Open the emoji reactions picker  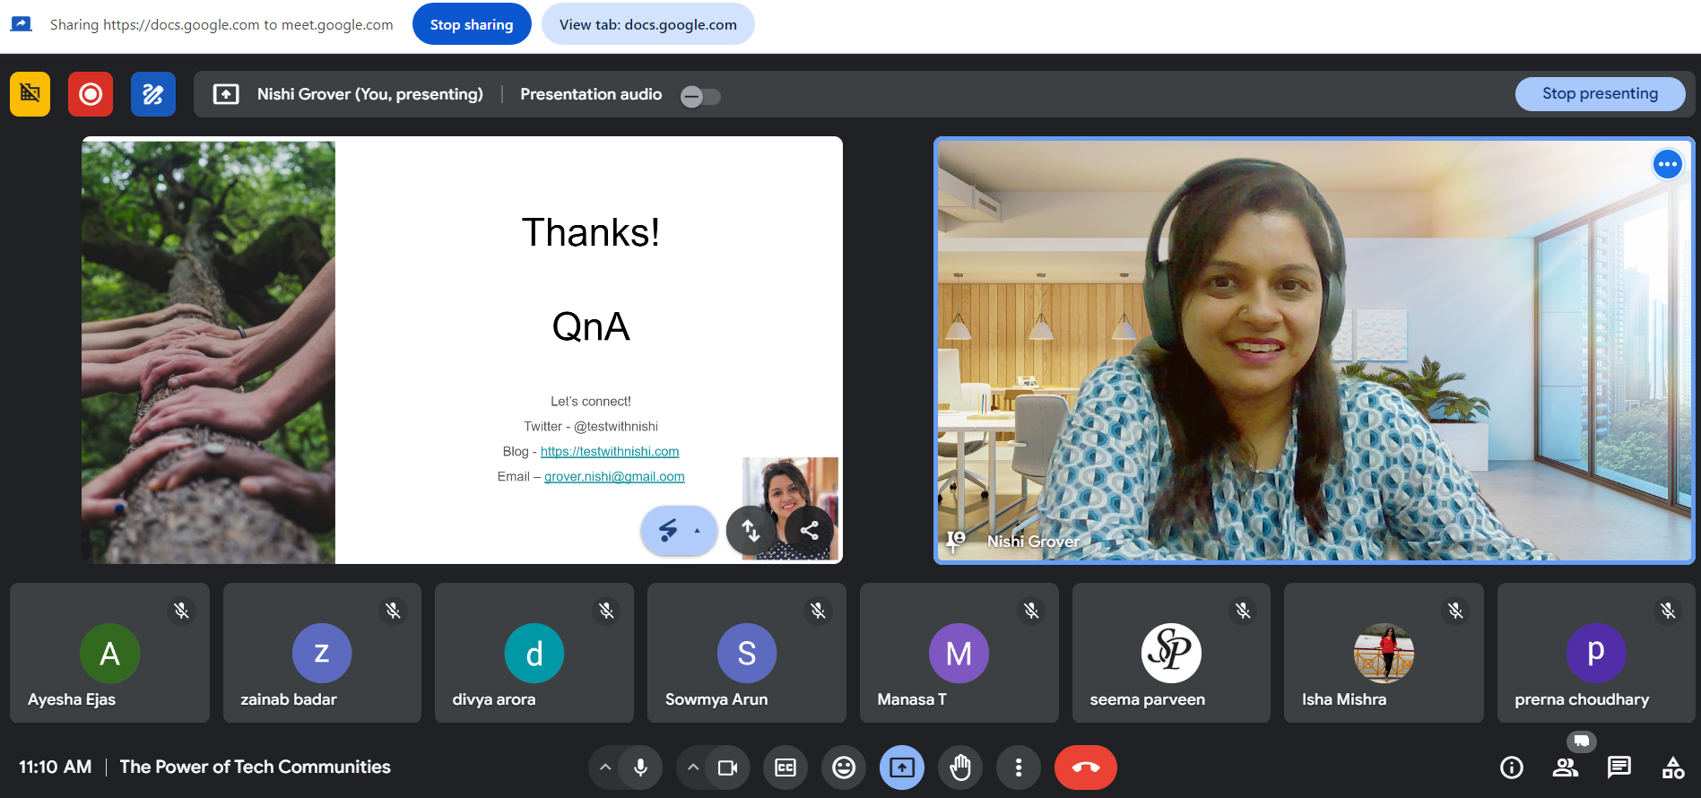pyautogui.click(x=844, y=768)
